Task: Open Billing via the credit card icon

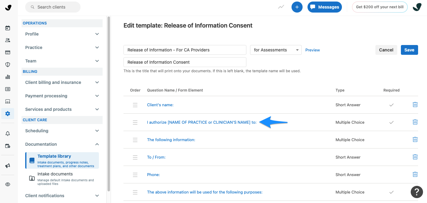Action: pos(7,52)
